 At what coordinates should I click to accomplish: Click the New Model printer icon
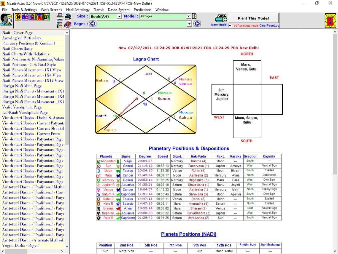point(221,18)
